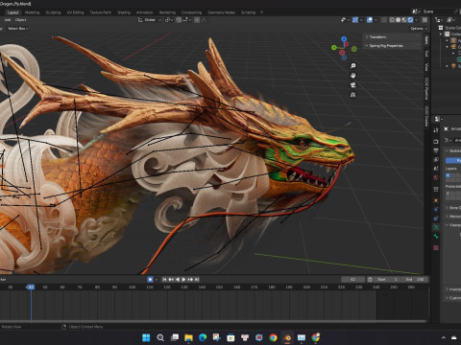Screen dimensions: 461x345
Task: Jump to previous keyframe
Action: point(171,280)
